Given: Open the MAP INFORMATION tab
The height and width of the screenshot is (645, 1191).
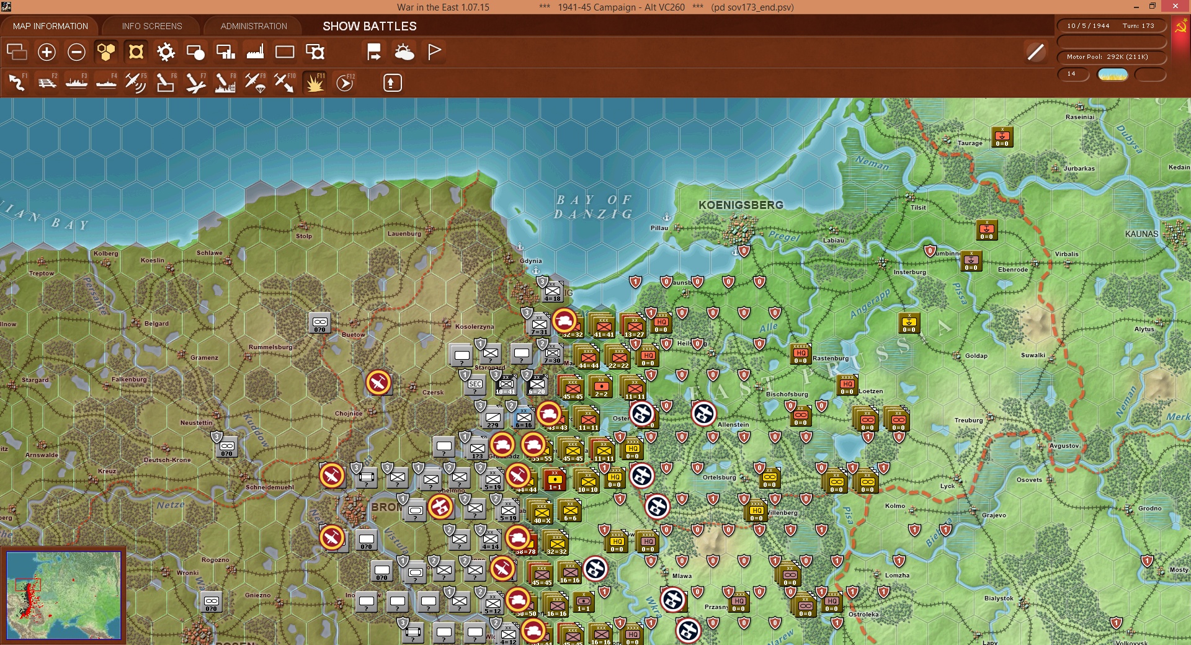Looking at the screenshot, I should point(50,26).
